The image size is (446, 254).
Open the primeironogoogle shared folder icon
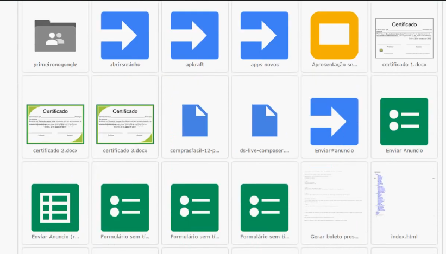55,36
